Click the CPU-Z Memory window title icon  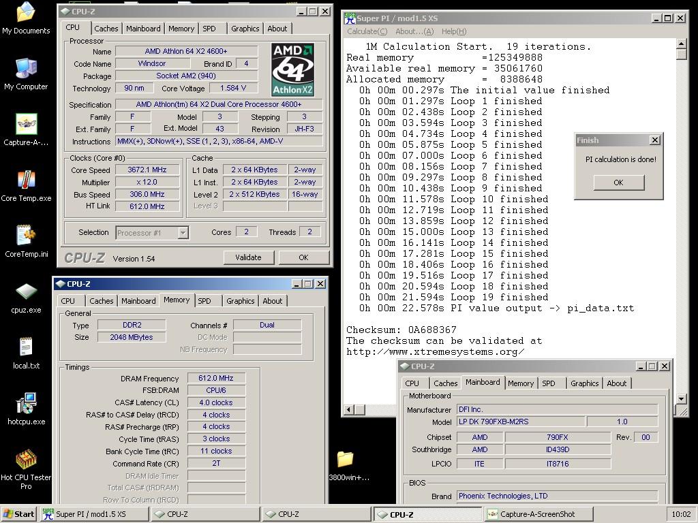click(60, 284)
